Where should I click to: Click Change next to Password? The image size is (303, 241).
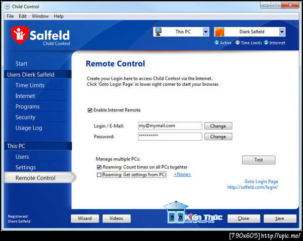click(218, 137)
